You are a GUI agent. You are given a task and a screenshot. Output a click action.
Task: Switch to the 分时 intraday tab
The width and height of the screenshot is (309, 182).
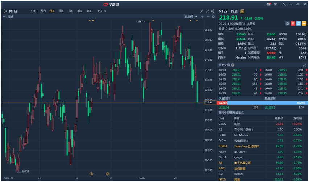34,11
